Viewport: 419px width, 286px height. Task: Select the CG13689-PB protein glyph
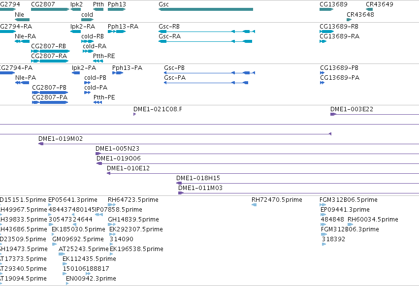(322, 73)
